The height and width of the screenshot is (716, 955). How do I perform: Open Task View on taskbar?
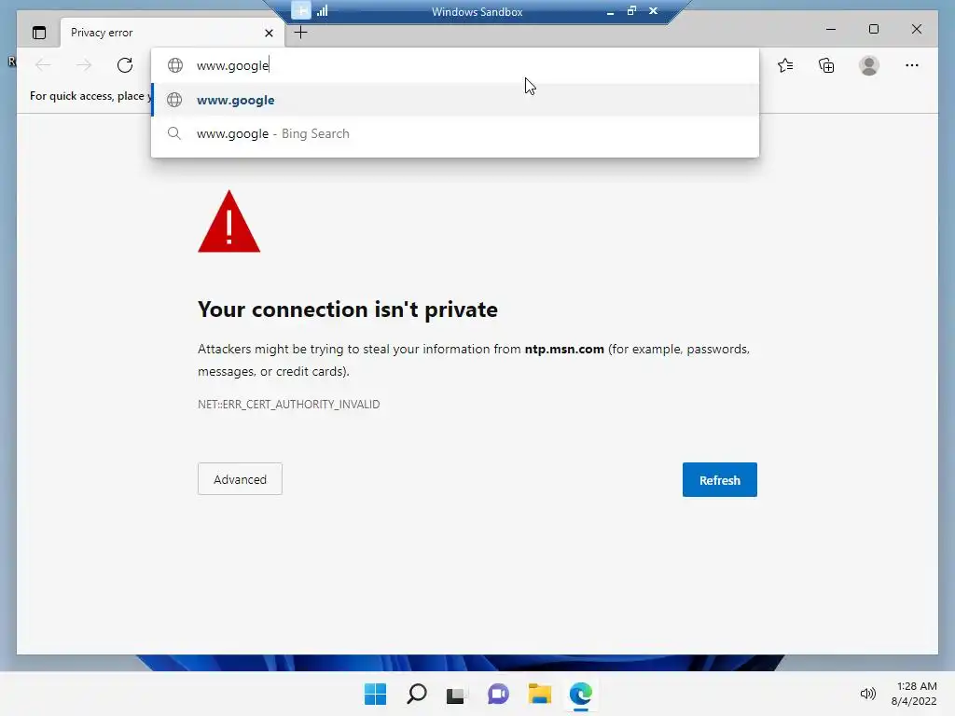(x=456, y=695)
